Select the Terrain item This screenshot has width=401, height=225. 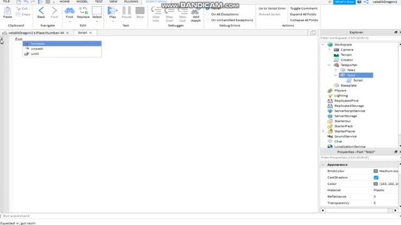(x=346, y=55)
